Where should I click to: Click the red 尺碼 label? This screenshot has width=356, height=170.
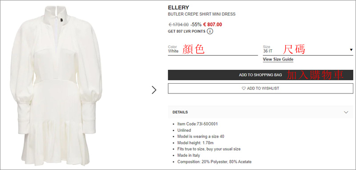click(294, 49)
